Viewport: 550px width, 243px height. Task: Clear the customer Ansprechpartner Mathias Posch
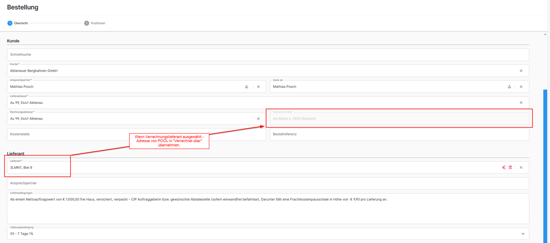pos(258,87)
